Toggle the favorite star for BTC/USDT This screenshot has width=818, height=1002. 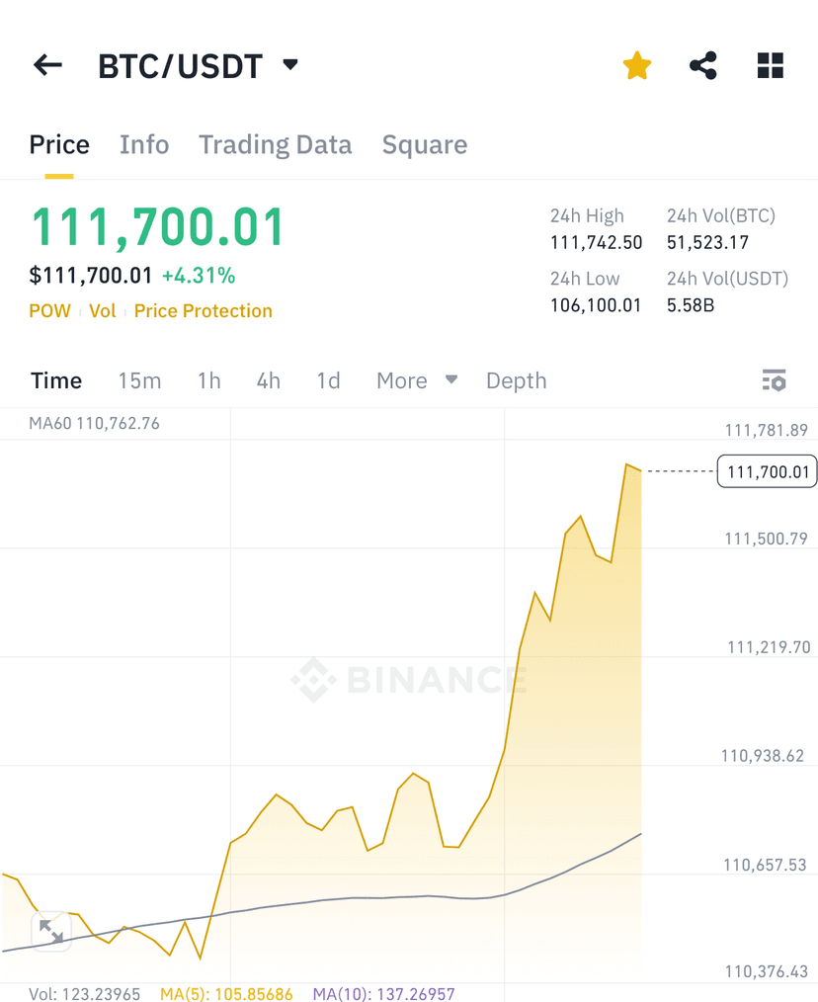click(x=637, y=66)
